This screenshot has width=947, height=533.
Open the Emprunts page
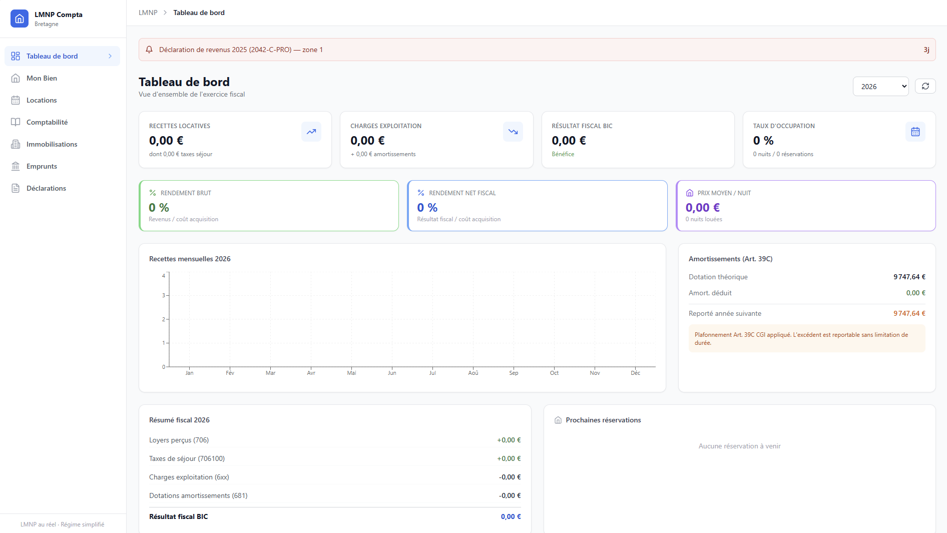62,166
